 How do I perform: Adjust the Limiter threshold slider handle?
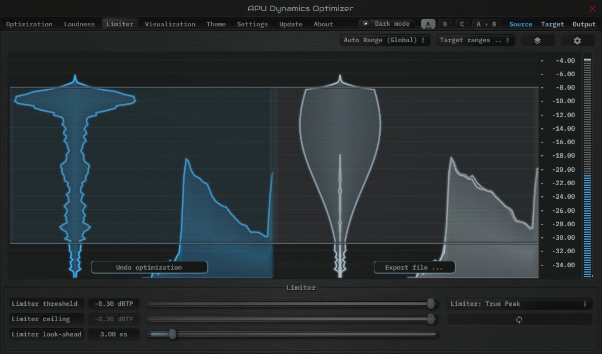[431, 304]
